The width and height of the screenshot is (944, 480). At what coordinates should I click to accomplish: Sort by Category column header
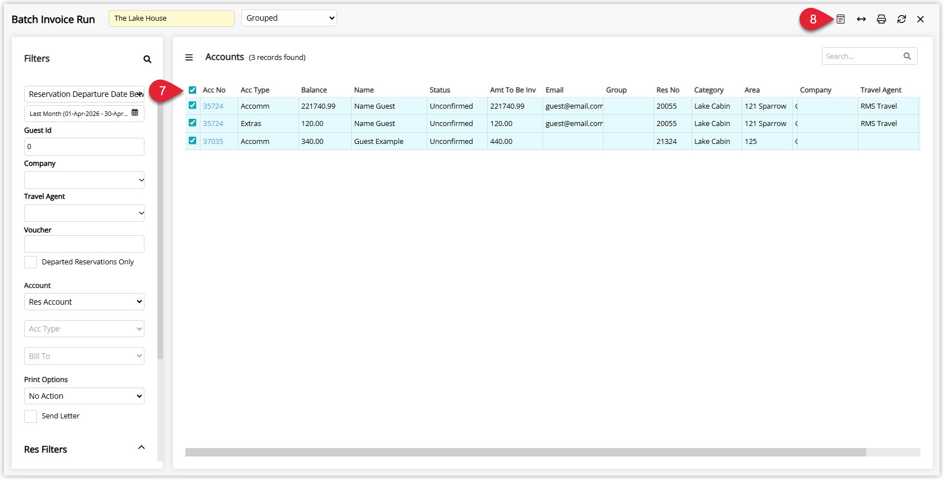(x=709, y=90)
